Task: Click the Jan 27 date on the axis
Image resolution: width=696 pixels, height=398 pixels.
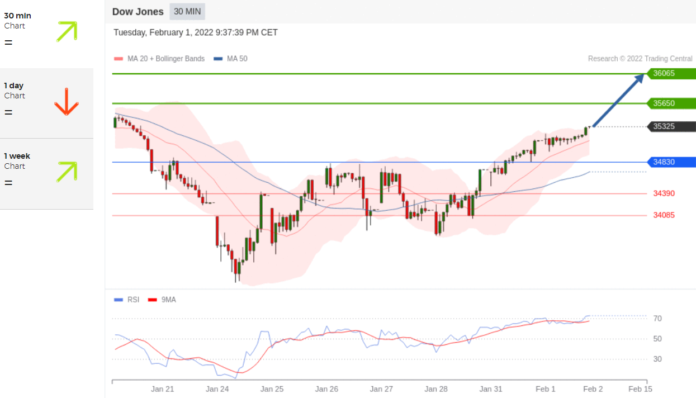Action: pyautogui.click(x=381, y=389)
